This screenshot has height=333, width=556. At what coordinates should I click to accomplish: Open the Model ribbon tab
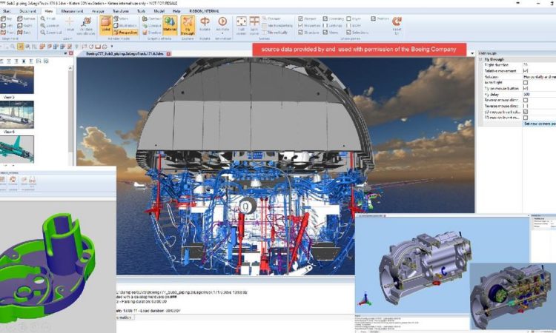(159, 11)
